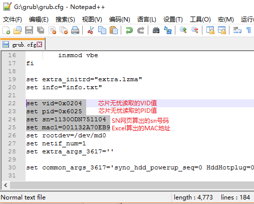
Task: Close the grub.cfg tab
Action: pos(40,45)
